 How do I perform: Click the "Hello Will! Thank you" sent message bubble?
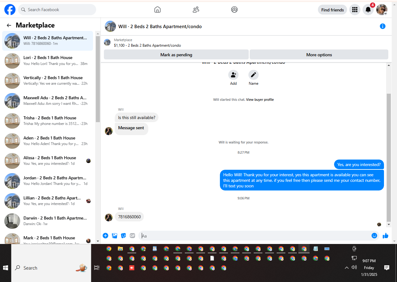(x=302, y=180)
